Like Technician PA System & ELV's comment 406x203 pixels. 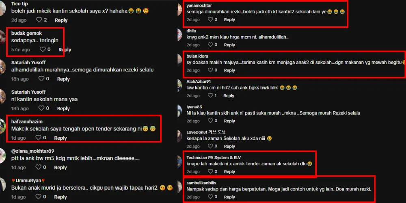[x=210, y=172]
